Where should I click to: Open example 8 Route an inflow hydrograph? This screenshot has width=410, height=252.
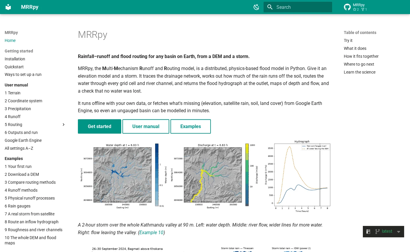pyautogui.click(x=32, y=222)
